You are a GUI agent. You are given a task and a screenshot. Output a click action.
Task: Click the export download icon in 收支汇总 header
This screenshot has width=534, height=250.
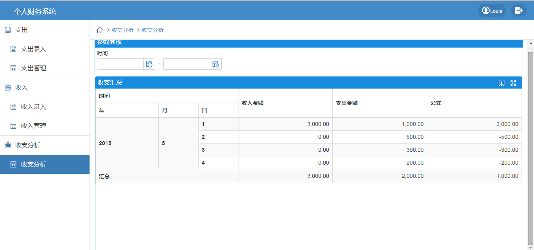(x=502, y=83)
